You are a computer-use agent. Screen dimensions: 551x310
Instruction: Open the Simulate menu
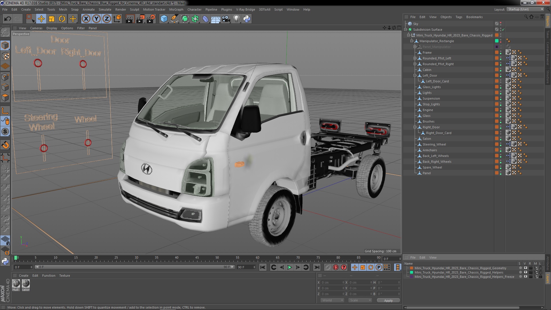(x=105, y=9)
